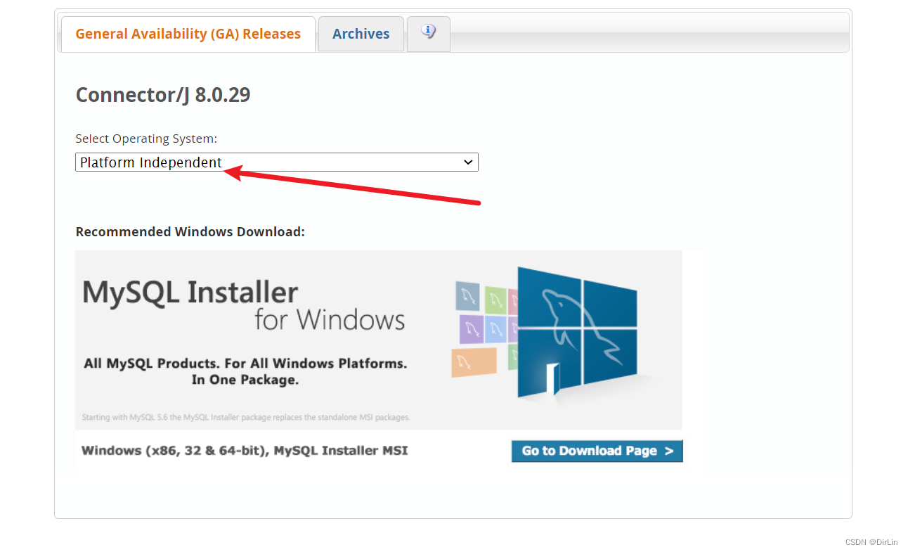Click the Connector/J 8.0.29 heading
The width and height of the screenshot is (908, 552).
pos(163,94)
